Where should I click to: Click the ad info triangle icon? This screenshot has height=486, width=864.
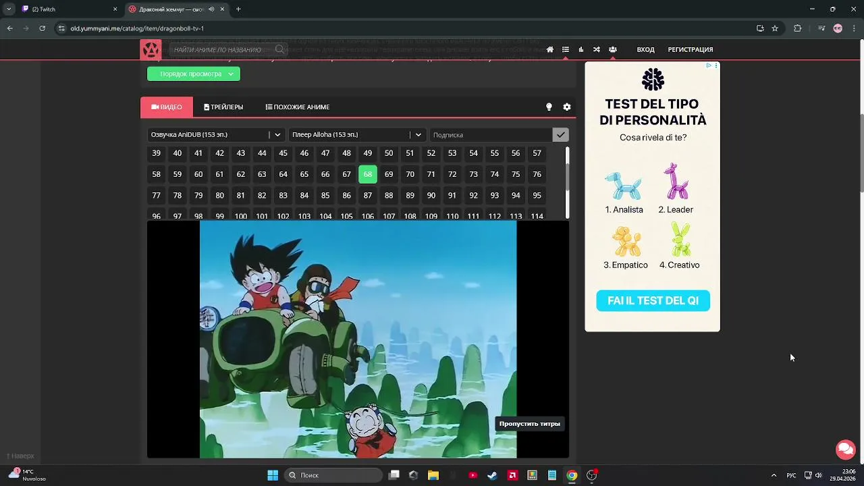pos(709,65)
